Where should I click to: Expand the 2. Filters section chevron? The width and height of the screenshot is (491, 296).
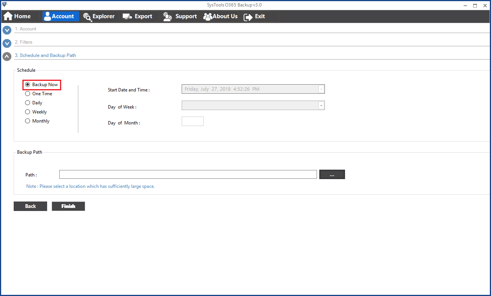pyautogui.click(x=7, y=44)
